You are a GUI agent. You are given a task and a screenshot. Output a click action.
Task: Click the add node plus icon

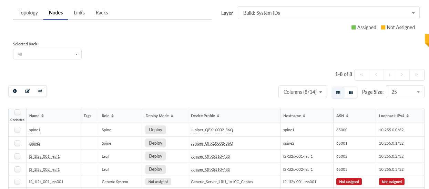(x=15, y=91)
